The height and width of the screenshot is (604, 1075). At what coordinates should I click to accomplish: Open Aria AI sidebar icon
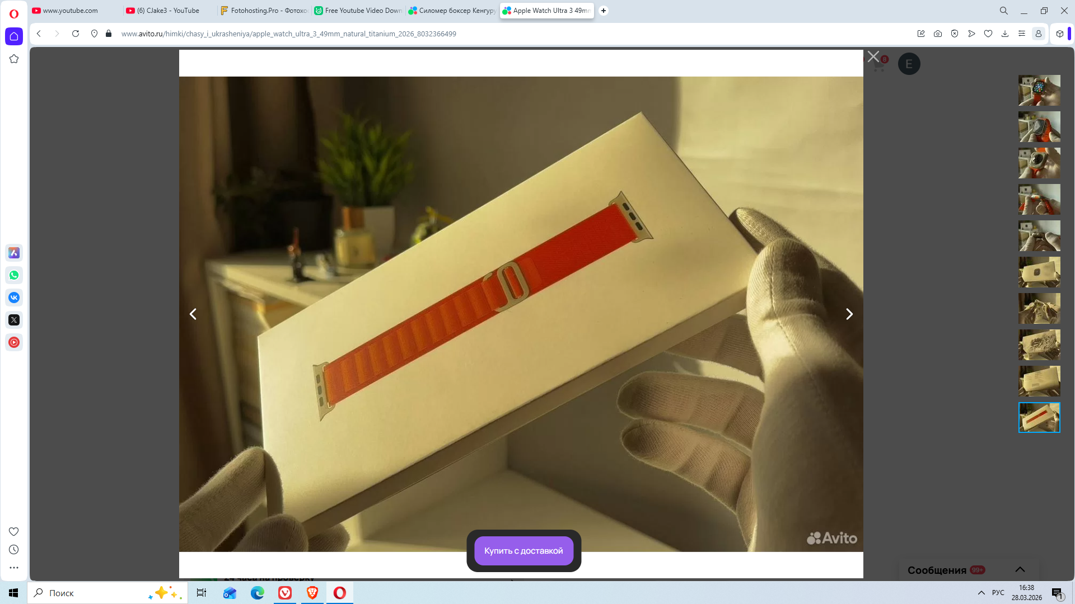pyautogui.click(x=14, y=253)
